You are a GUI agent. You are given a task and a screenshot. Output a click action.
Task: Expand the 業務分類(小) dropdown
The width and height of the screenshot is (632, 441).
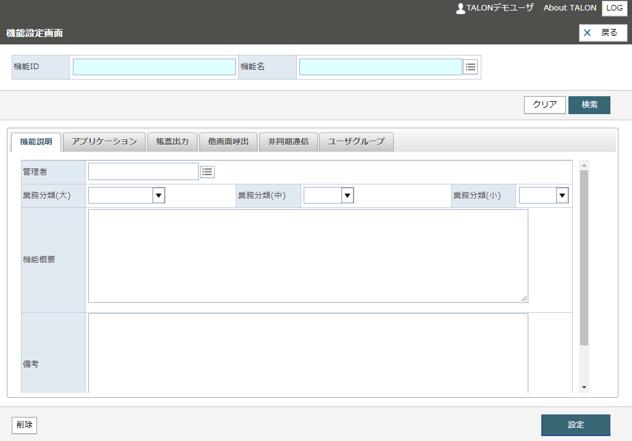[562, 196]
